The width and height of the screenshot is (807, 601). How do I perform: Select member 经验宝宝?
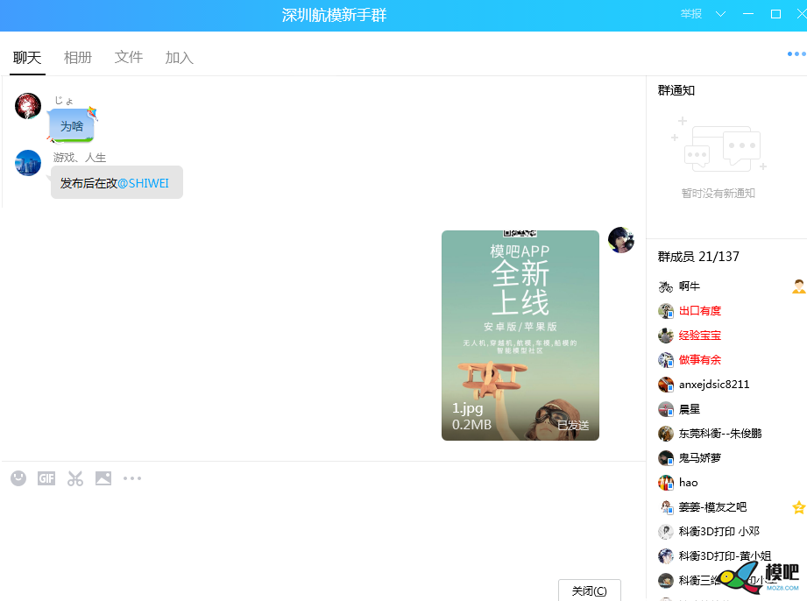tap(700, 336)
